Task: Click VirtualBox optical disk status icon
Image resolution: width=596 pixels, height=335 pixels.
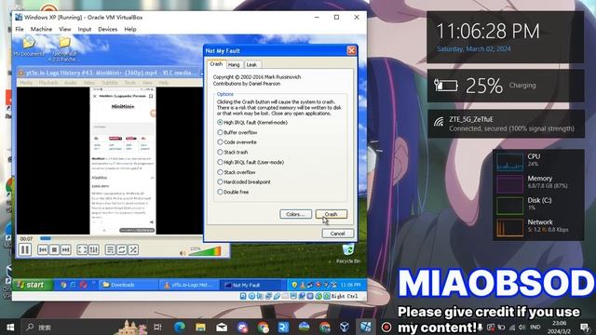Action: (251, 296)
